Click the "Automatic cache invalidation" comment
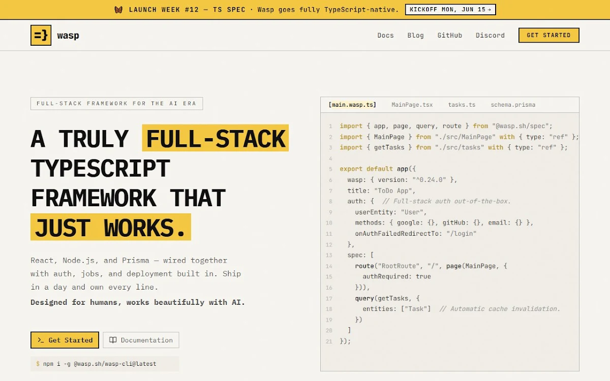 tap(500, 308)
